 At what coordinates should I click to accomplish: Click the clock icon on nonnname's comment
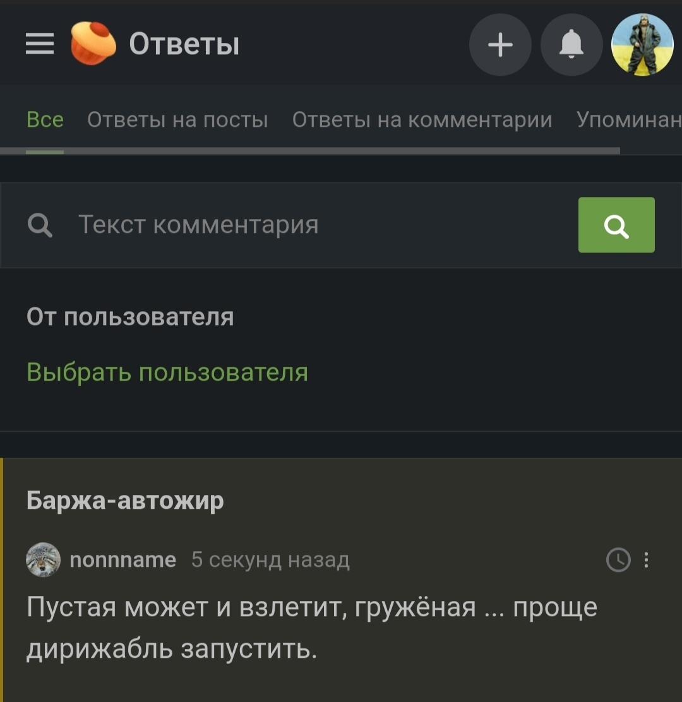click(618, 560)
